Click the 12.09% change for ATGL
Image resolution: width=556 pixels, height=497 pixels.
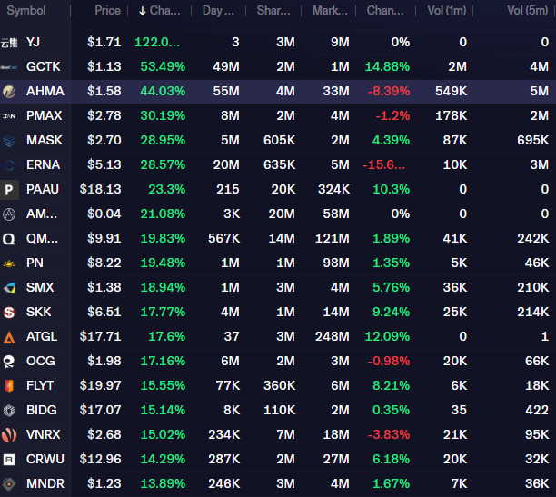(x=387, y=336)
